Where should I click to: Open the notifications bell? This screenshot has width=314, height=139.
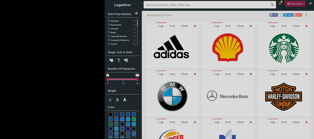click(280, 4)
